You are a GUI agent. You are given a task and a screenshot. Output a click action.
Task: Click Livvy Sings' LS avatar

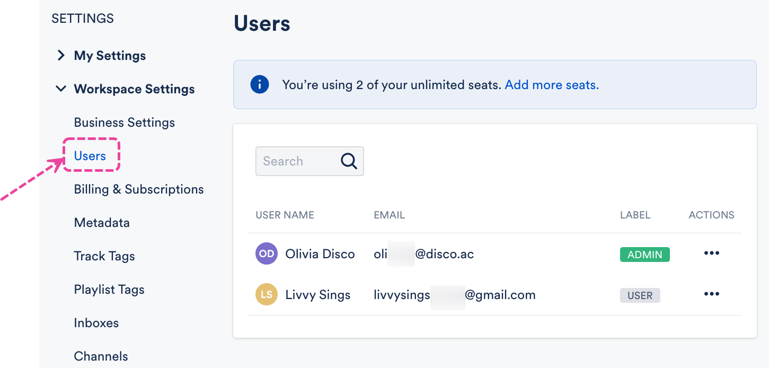pyautogui.click(x=267, y=295)
